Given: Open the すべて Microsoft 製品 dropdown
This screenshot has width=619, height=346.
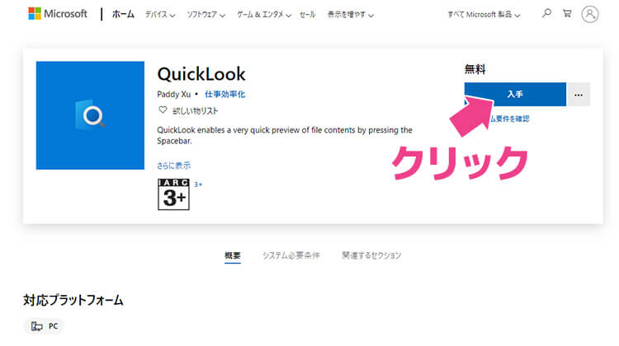Looking at the screenshot, I should tap(484, 15).
